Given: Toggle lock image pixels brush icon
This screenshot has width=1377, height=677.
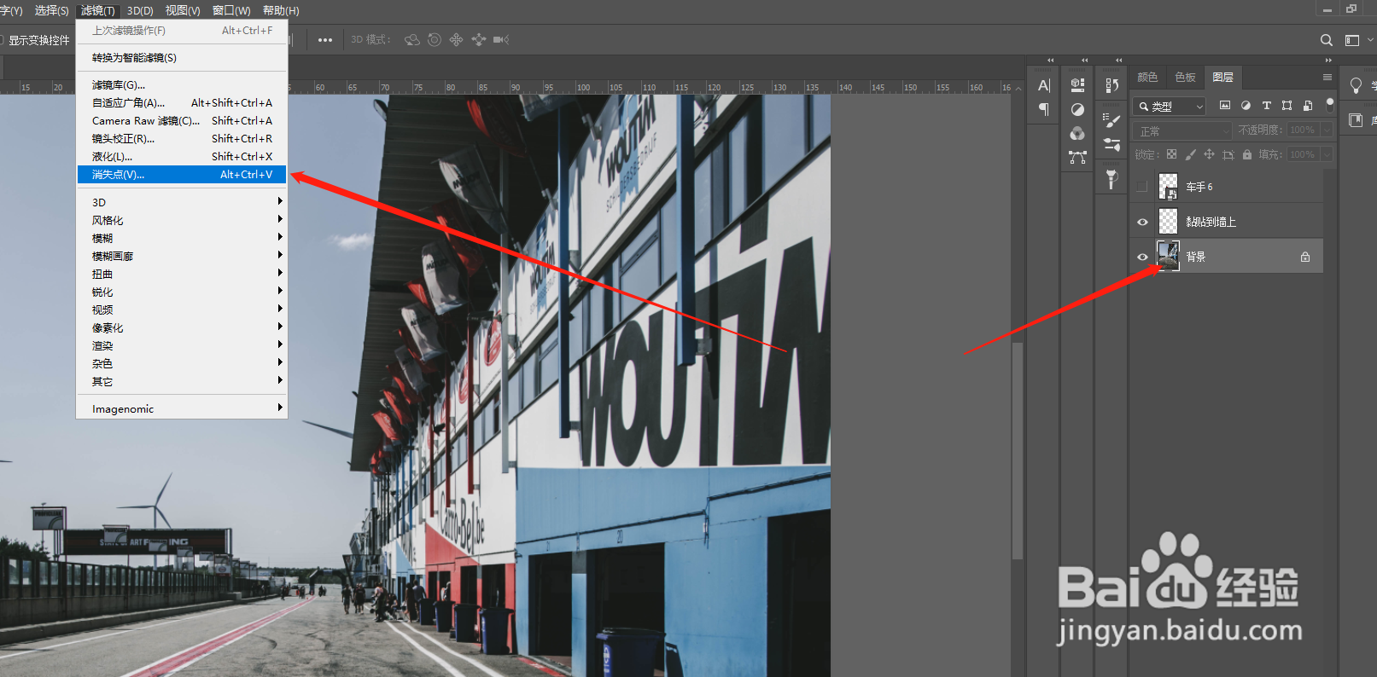Looking at the screenshot, I should pyautogui.click(x=1190, y=154).
